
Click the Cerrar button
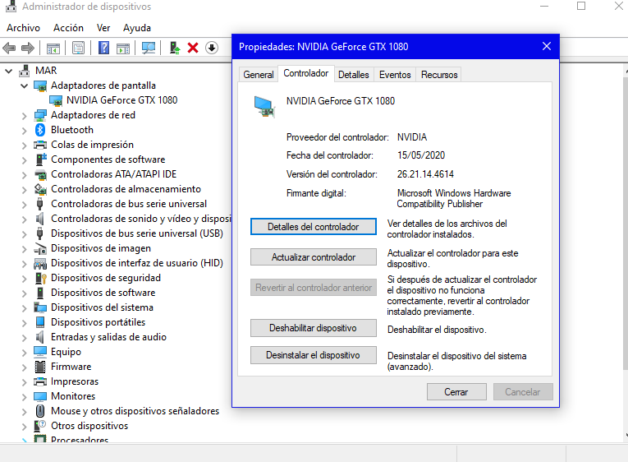(456, 392)
